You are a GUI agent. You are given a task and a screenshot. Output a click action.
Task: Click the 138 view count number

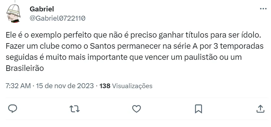point(105,86)
